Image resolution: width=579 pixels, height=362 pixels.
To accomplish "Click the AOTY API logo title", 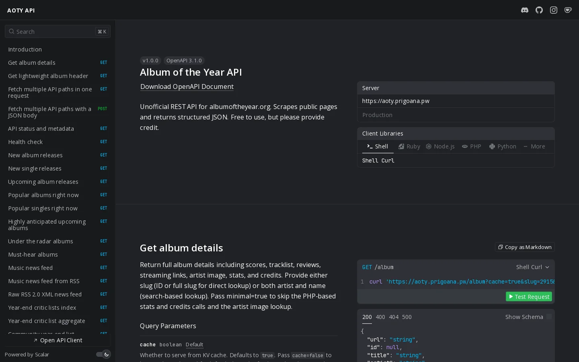I will click(21, 10).
